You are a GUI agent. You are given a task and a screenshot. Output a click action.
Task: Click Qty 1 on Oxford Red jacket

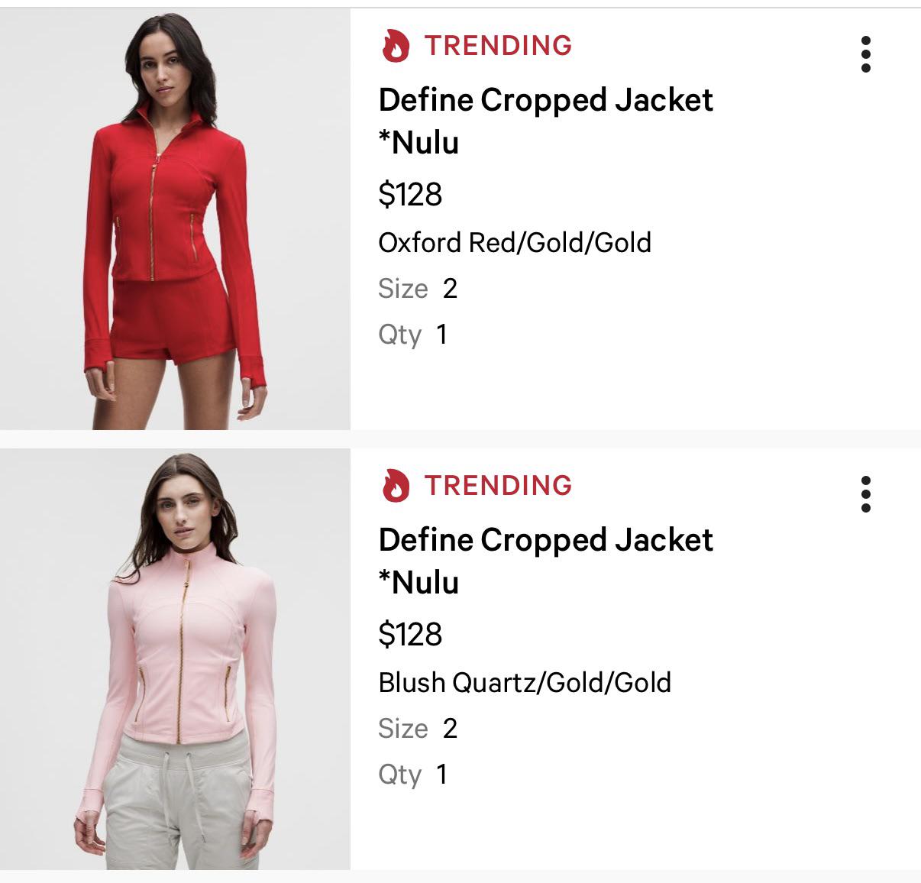coord(412,335)
